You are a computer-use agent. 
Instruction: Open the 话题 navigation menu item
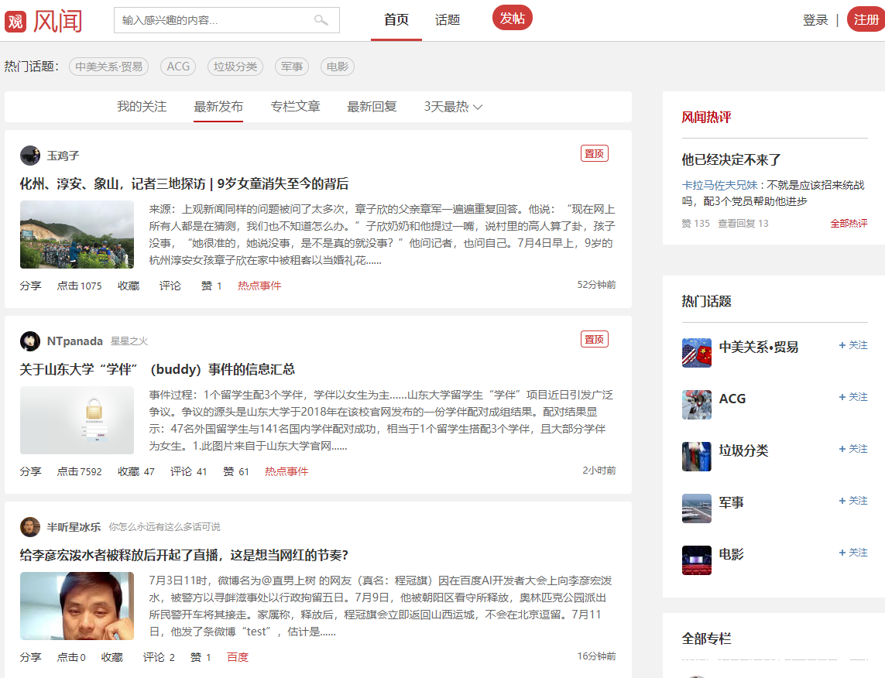tap(448, 20)
